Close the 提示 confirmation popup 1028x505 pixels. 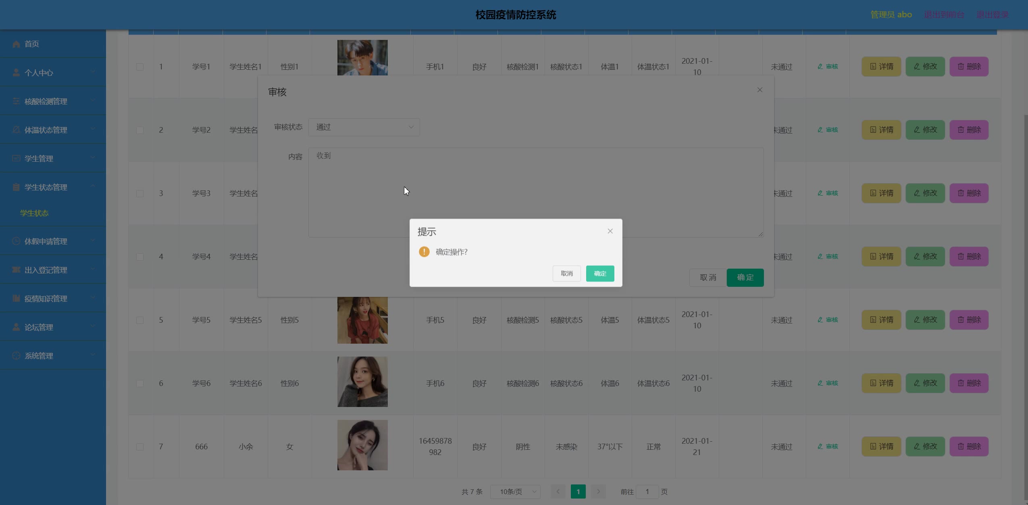click(x=610, y=231)
